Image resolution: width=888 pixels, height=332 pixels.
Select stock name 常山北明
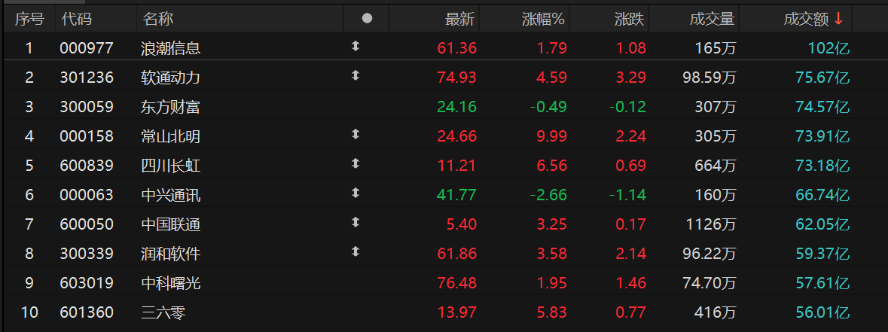click(170, 136)
